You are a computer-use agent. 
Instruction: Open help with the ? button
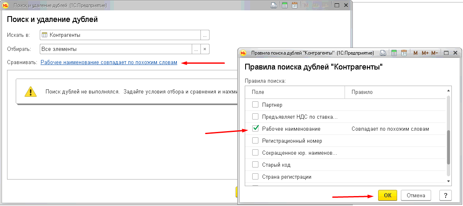click(x=446, y=195)
